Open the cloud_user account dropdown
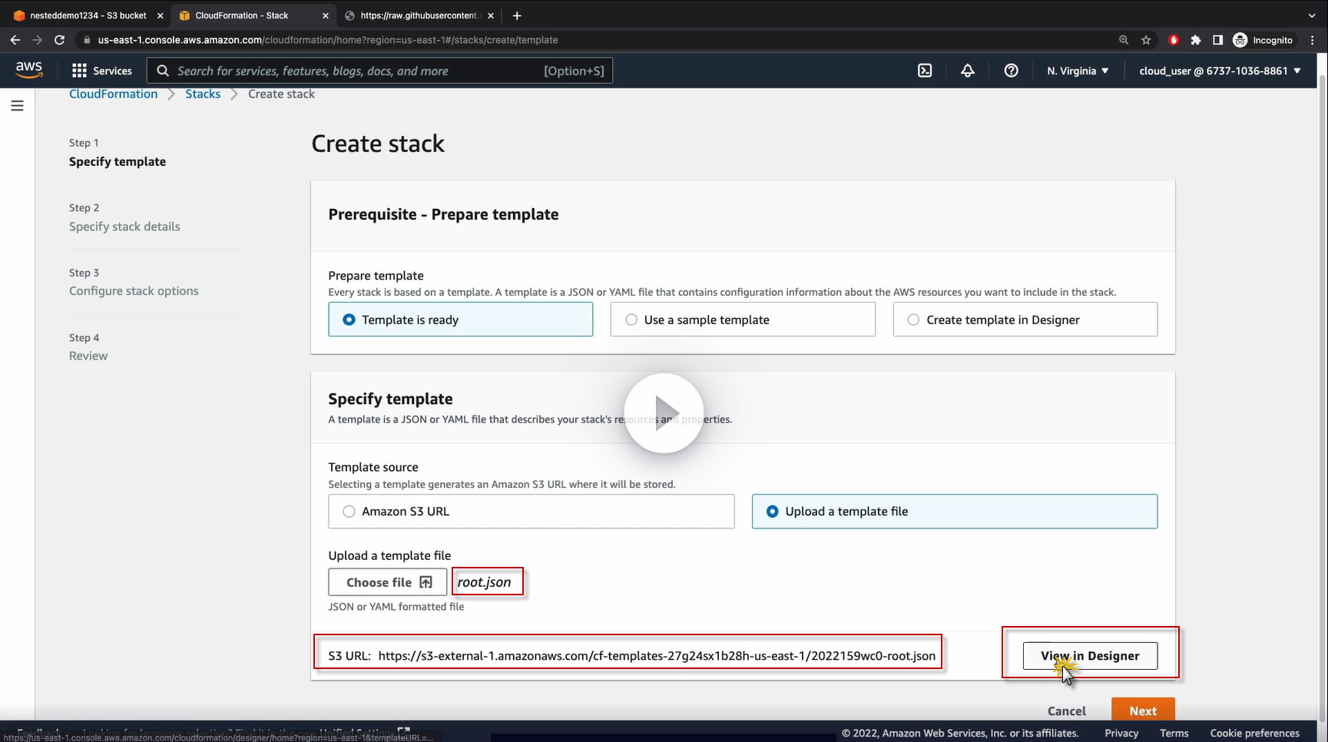Image resolution: width=1328 pixels, height=742 pixels. (1220, 71)
